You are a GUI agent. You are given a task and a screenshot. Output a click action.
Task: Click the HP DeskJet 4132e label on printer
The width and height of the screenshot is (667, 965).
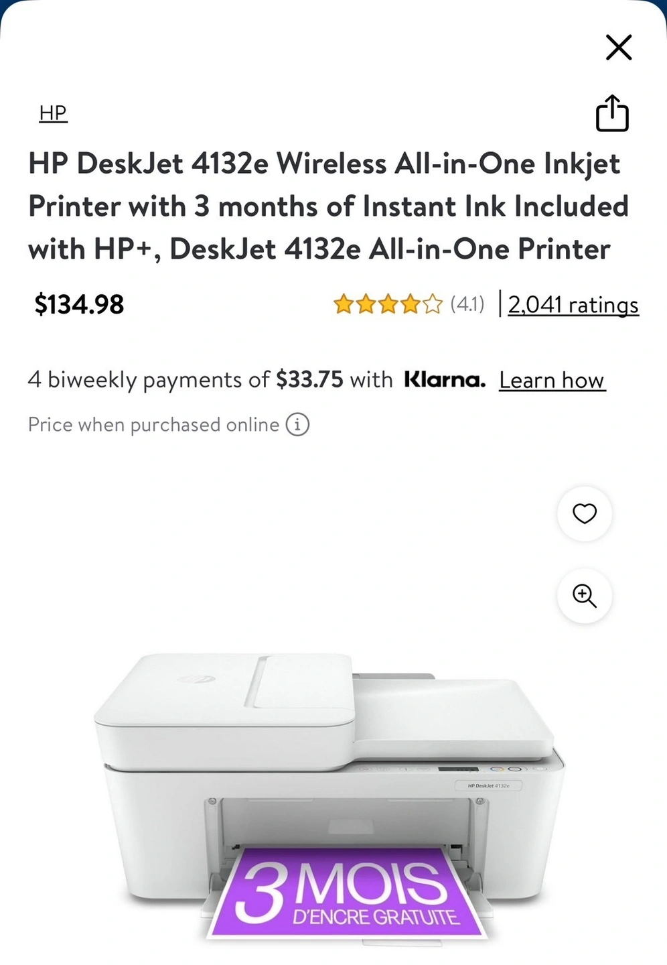click(488, 785)
